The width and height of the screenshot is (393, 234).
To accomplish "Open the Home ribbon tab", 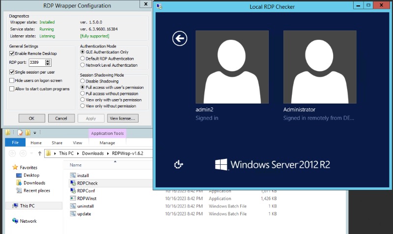I will tap(36, 143).
